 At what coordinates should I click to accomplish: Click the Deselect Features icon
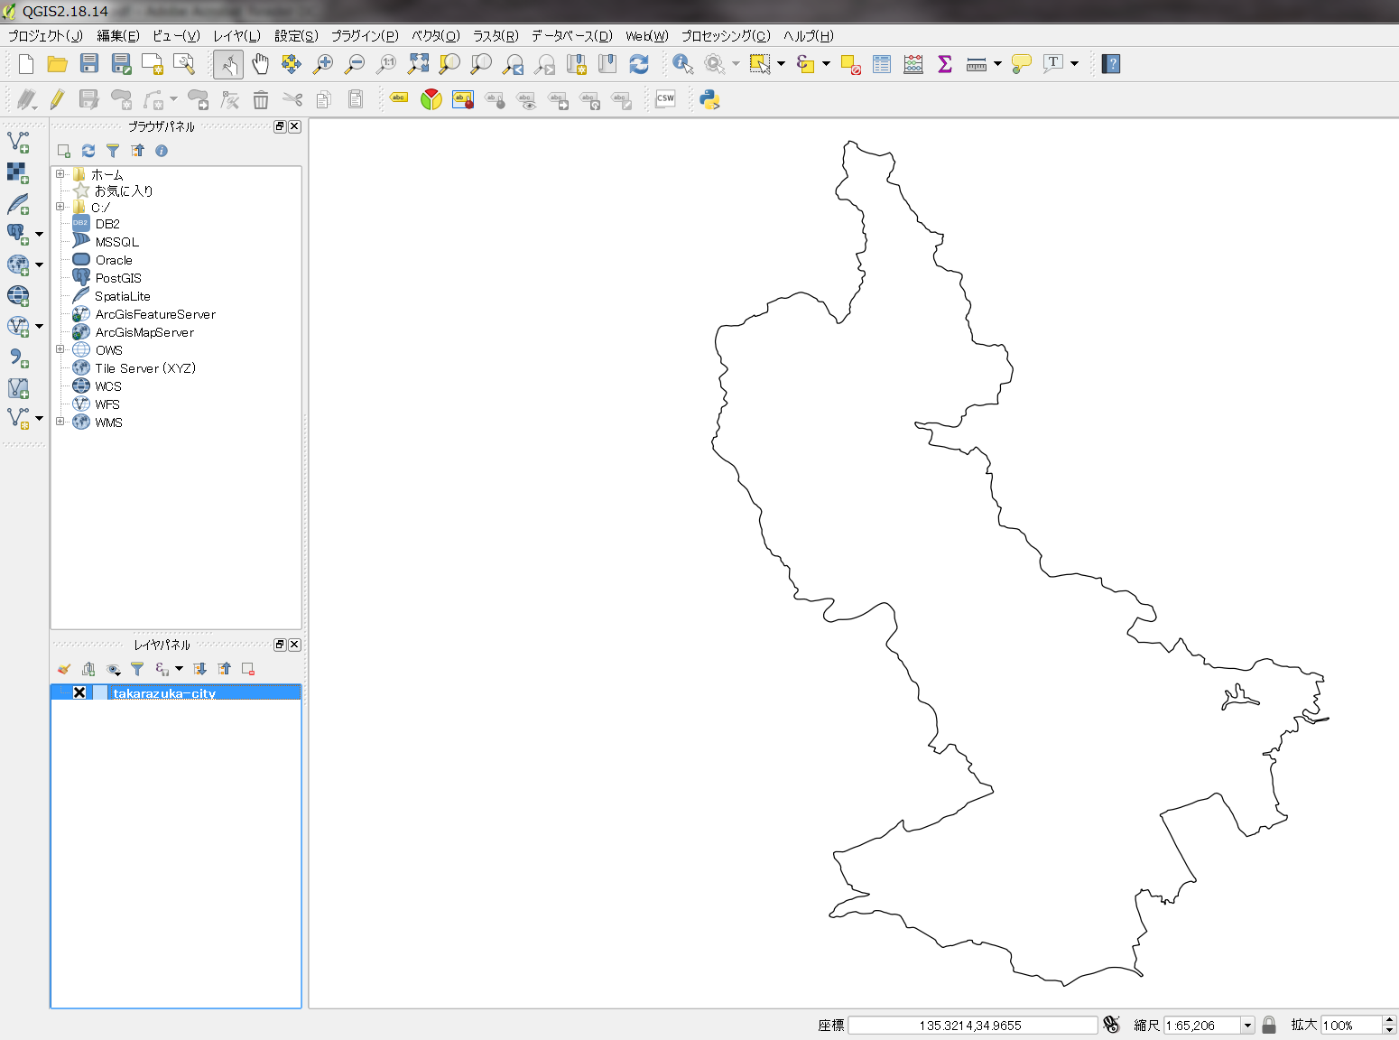[x=850, y=63]
